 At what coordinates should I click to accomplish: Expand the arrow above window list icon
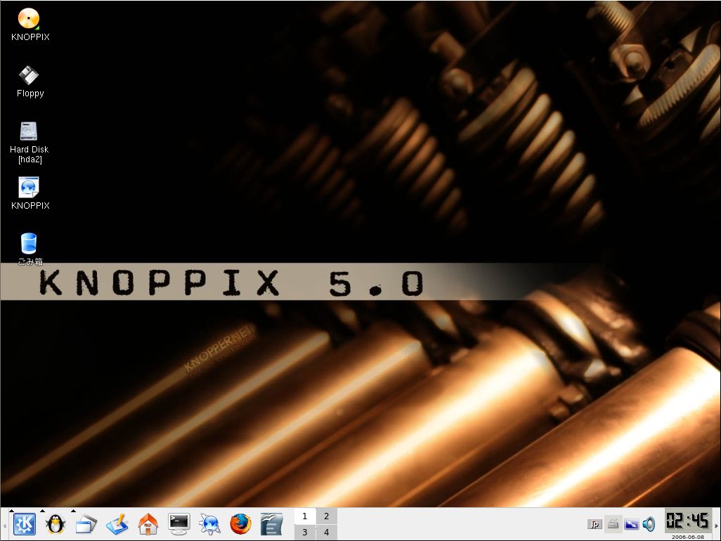click(x=73, y=510)
